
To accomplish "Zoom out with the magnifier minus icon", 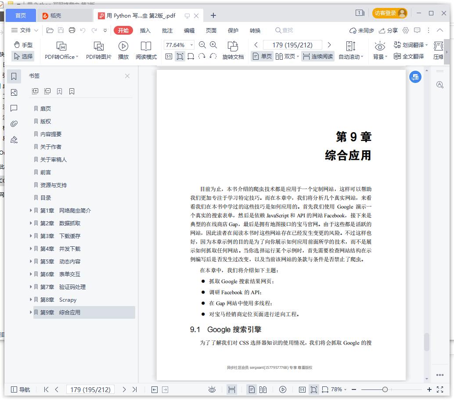I will [x=202, y=45].
